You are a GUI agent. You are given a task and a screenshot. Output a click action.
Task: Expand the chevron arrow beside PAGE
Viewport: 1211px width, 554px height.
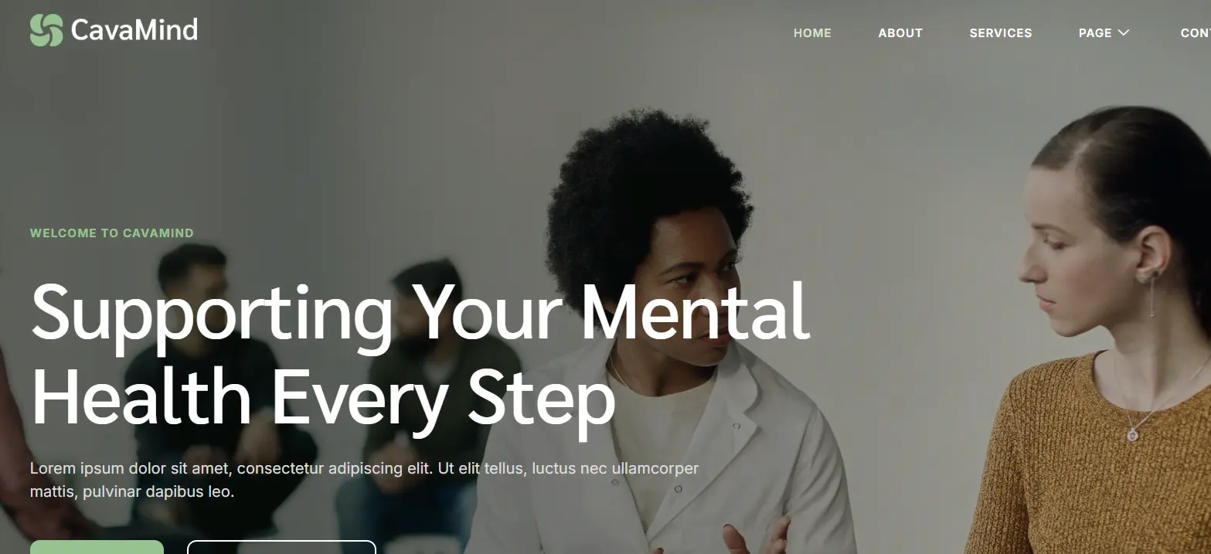[1124, 32]
